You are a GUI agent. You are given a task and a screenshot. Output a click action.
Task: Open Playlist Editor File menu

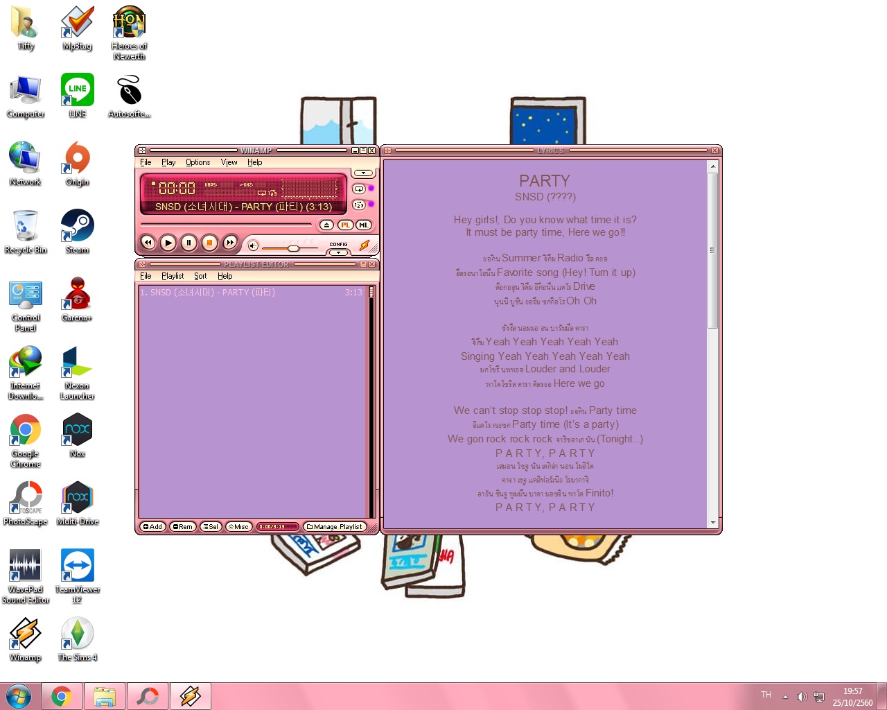(146, 276)
